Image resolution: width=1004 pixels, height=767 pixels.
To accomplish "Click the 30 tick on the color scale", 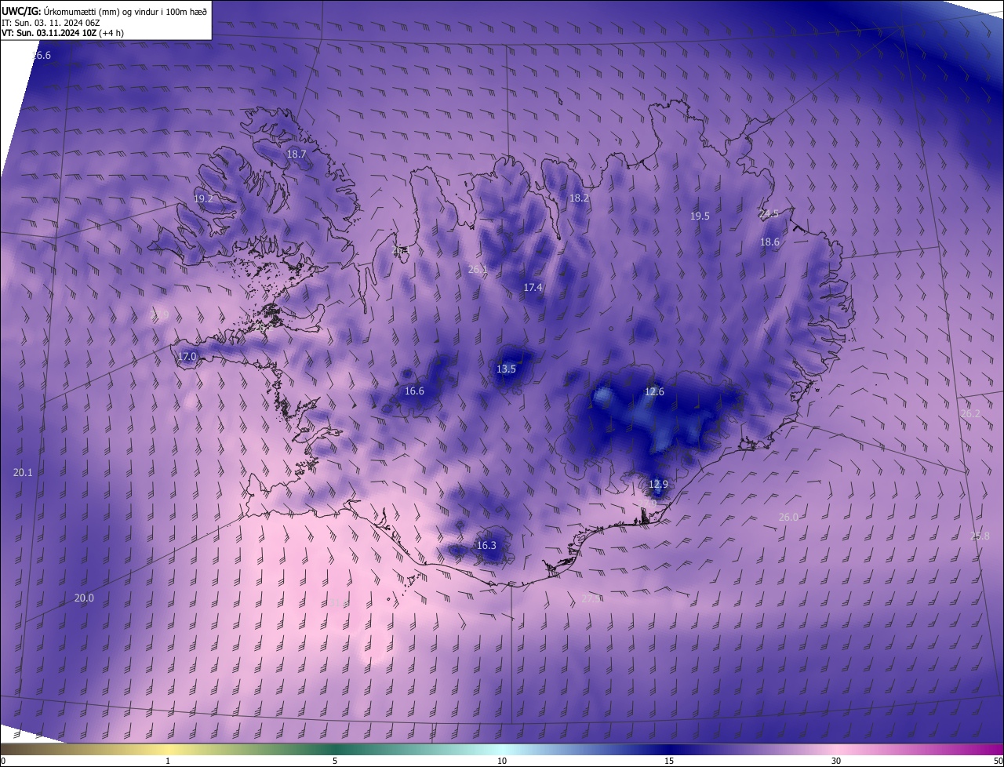I will coord(836,761).
